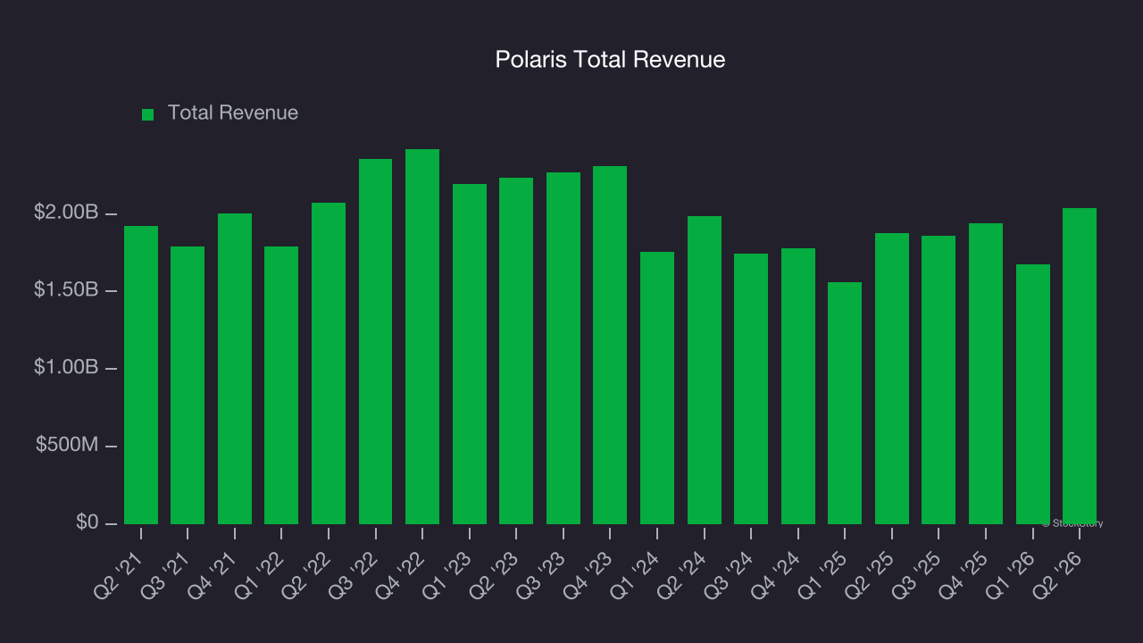Select the Q1 '24 revenue bar
1143x643 pixels.
[657, 388]
